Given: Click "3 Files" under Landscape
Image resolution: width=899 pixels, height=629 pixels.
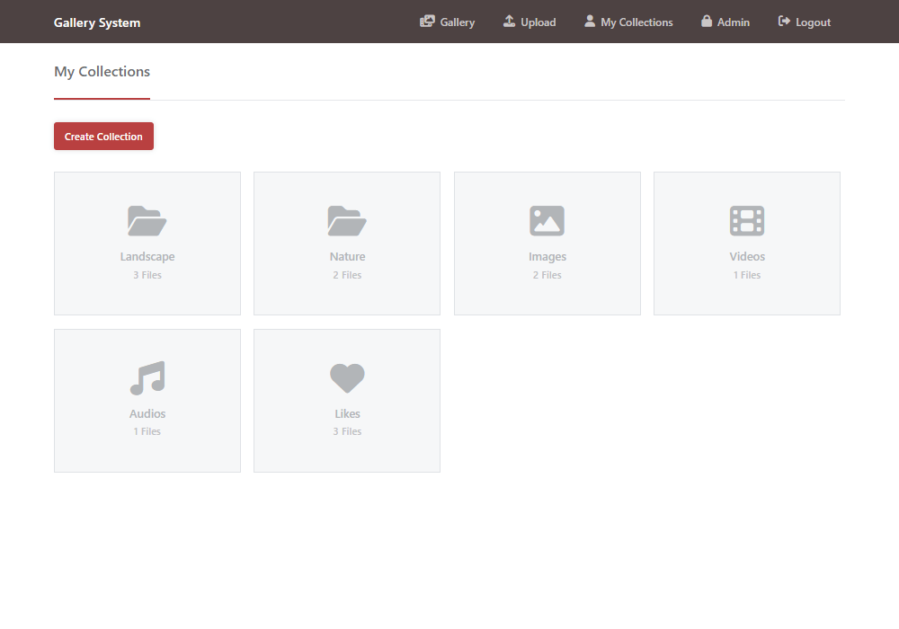Looking at the screenshot, I should coord(147,275).
